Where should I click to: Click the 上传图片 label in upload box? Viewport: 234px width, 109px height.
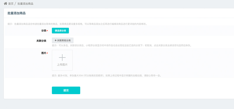click(62, 65)
